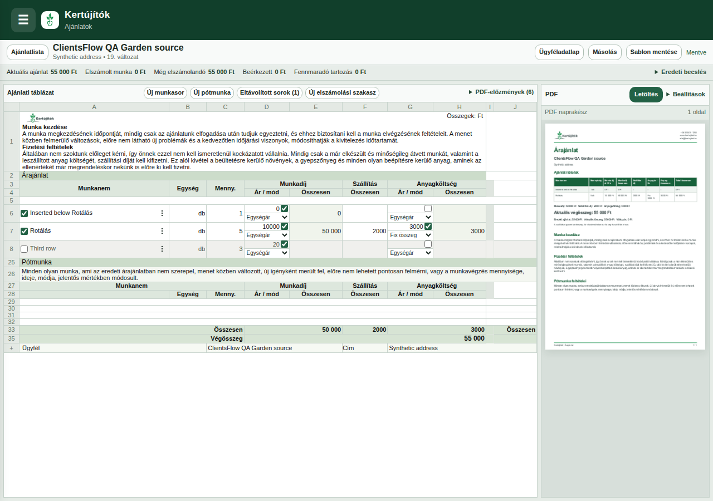This screenshot has width=713, height=501.
Task: Uncheck the Rotálás row checkbox
Action: point(24,231)
